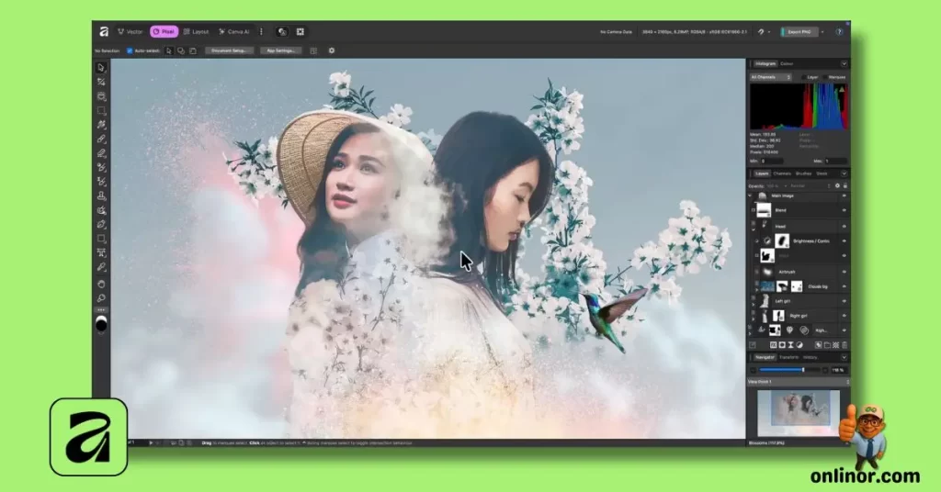941x492 pixels.
Task: Hide the Airbrush layer
Action: [844, 272]
